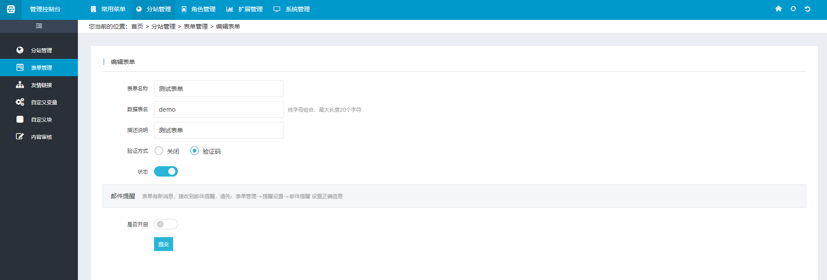Click the monitor icon of 系统管理
This screenshot has height=280, width=827.
tap(277, 9)
